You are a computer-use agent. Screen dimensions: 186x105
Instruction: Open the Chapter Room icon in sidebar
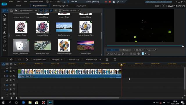click(5, 46)
